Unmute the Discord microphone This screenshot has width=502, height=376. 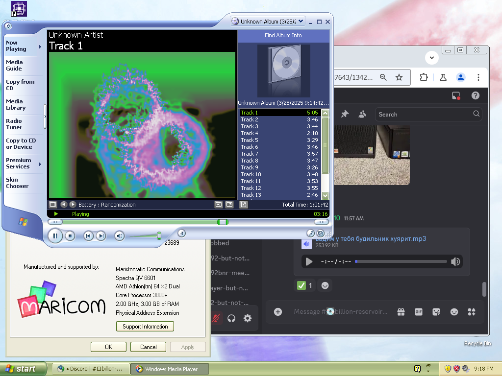pos(216,318)
